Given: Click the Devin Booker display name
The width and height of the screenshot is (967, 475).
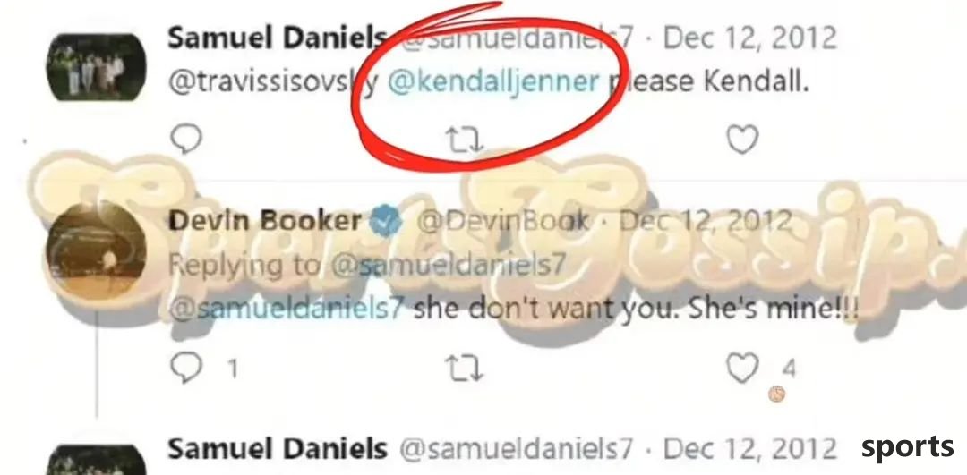Looking at the screenshot, I should coord(264,221).
